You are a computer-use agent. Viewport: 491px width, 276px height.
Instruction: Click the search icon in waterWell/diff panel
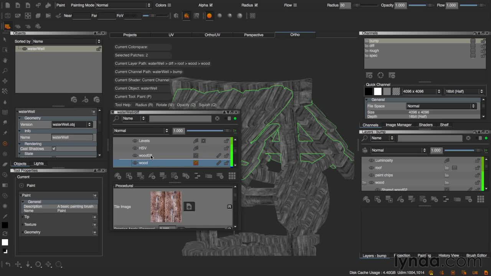[116, 118]
